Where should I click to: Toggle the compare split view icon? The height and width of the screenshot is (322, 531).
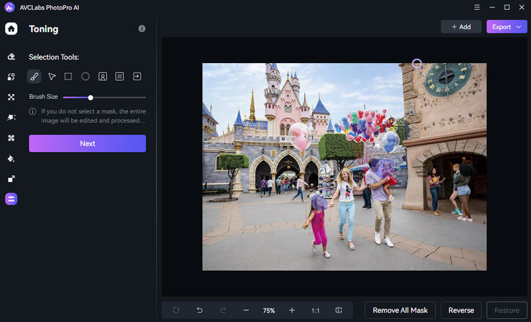tap(339, 310)
